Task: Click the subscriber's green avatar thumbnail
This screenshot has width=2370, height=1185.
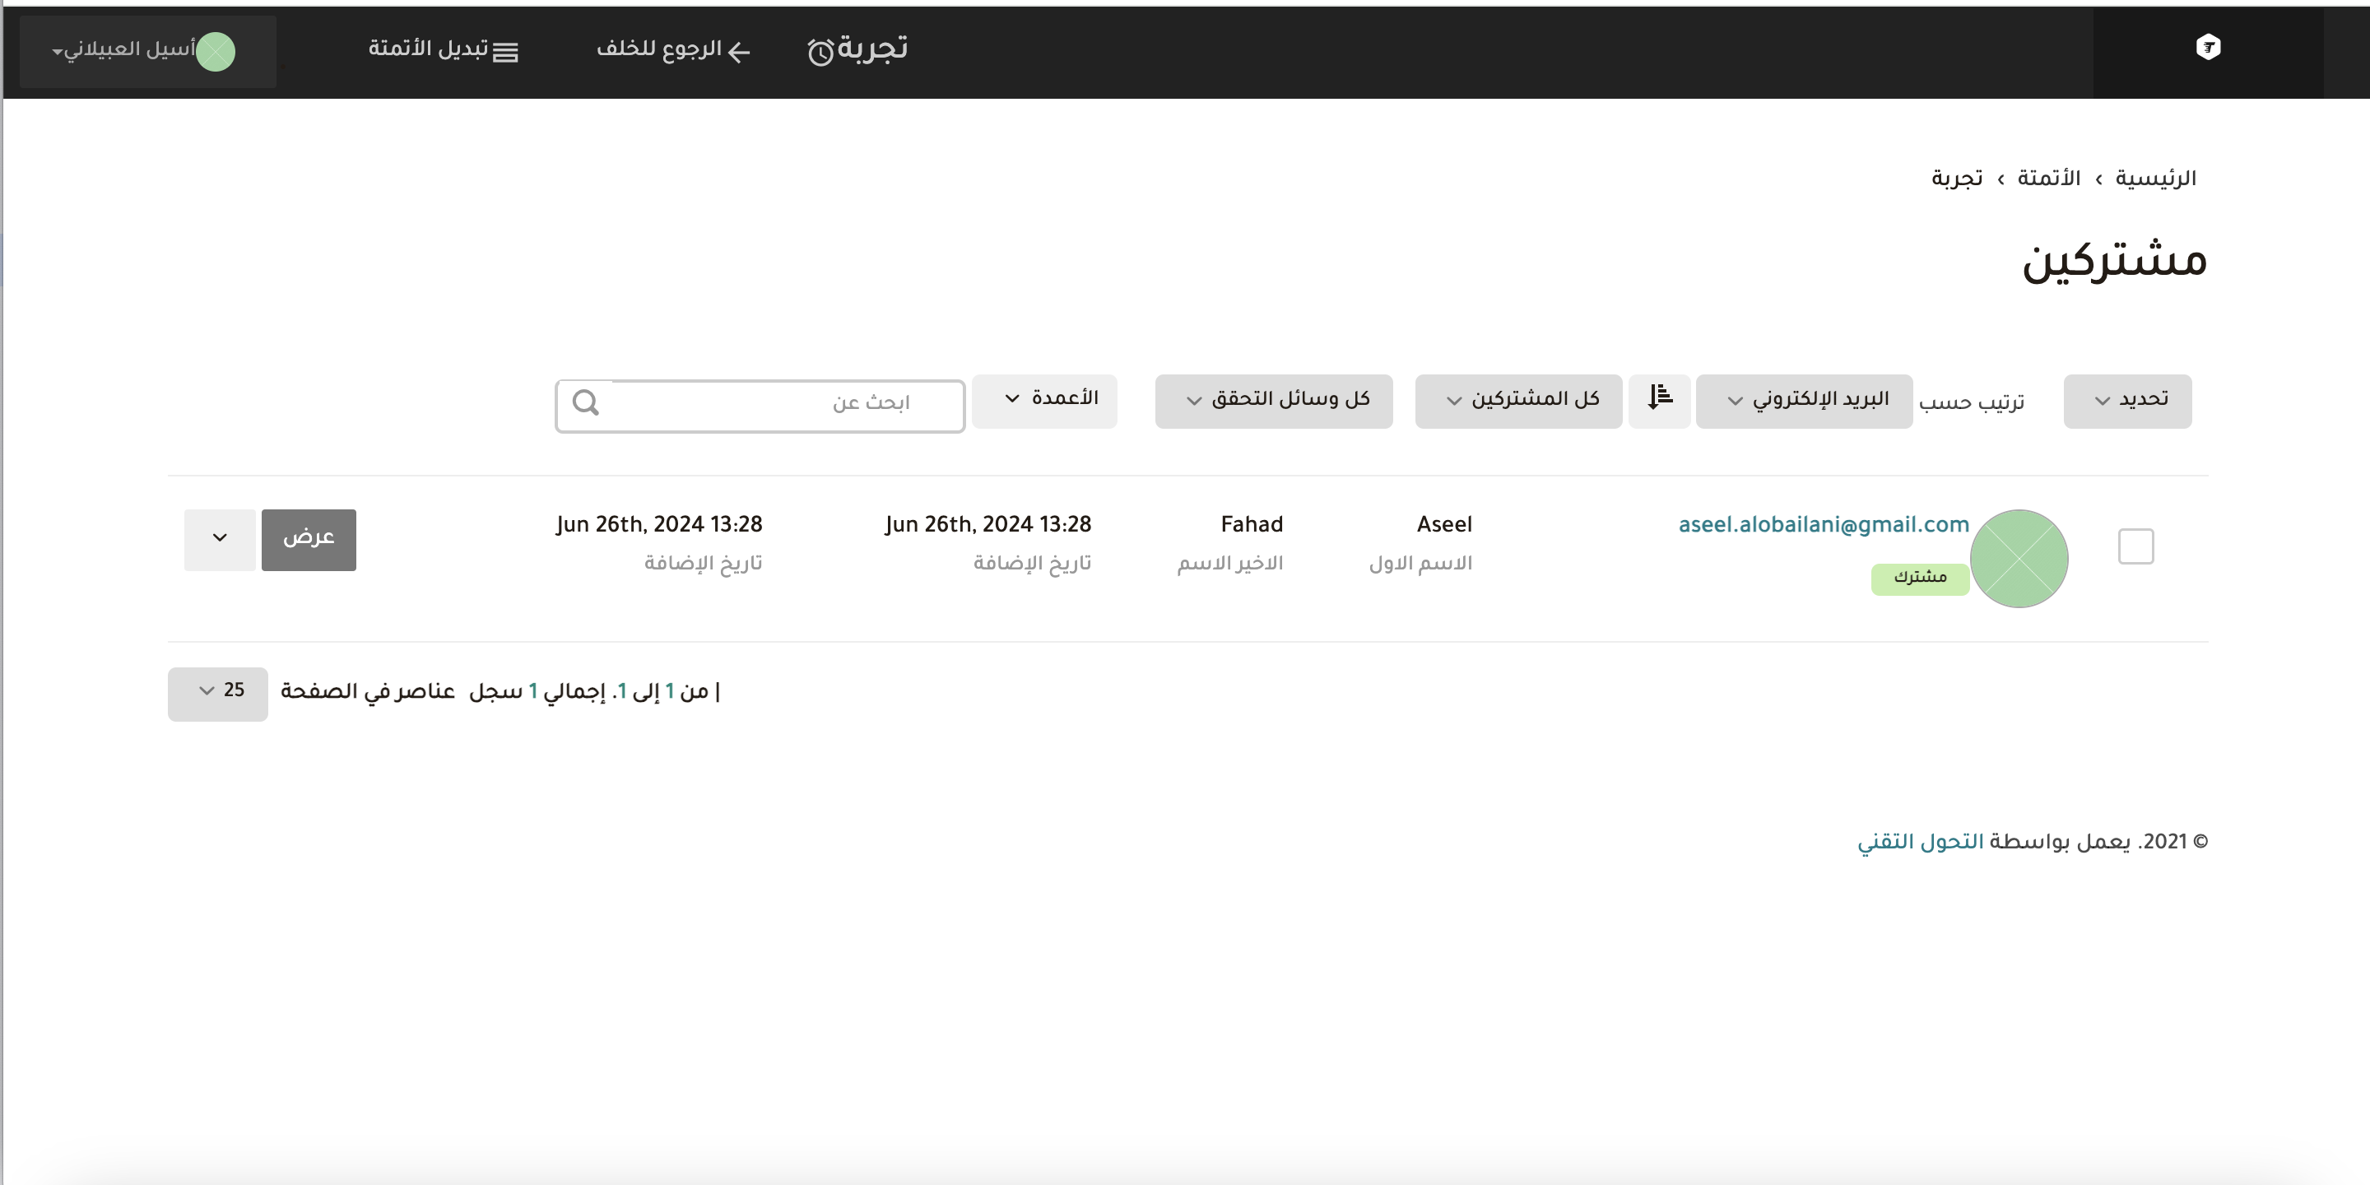Action: coord(2019,559)
